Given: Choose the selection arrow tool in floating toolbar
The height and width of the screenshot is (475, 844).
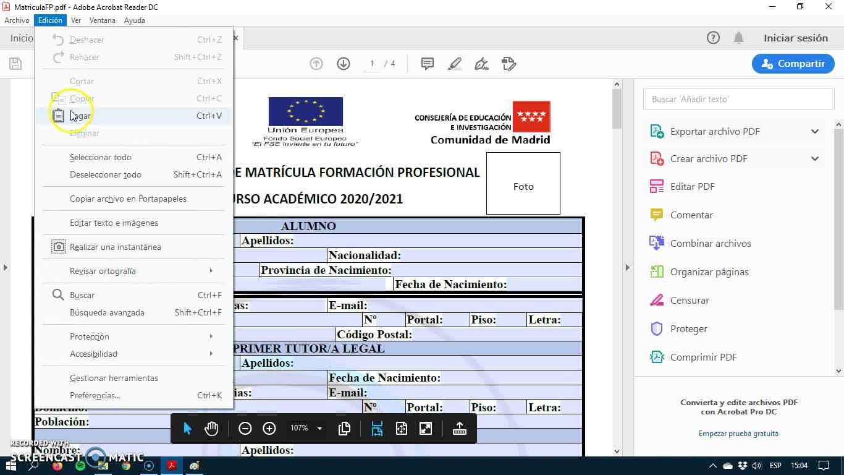Looking at the screenshot, I should click(x=188, y=429).
